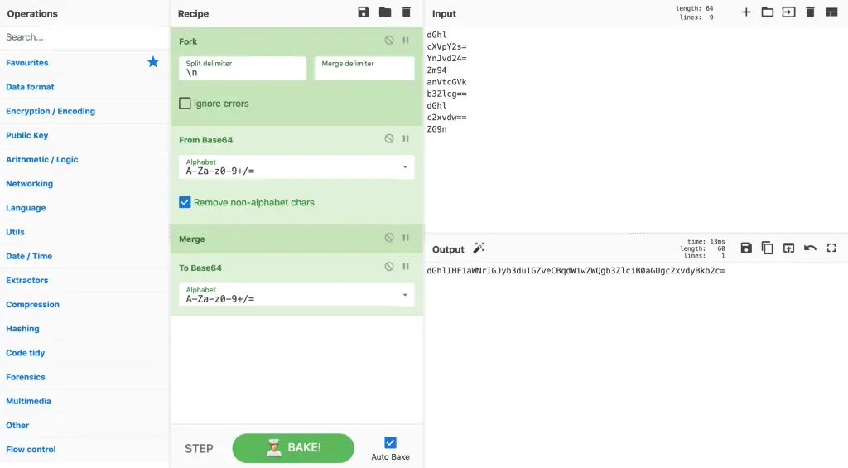Viewport: 848px width, 468px height.
Task: Focus the operations Search field
Action: (x=85, y=37)
